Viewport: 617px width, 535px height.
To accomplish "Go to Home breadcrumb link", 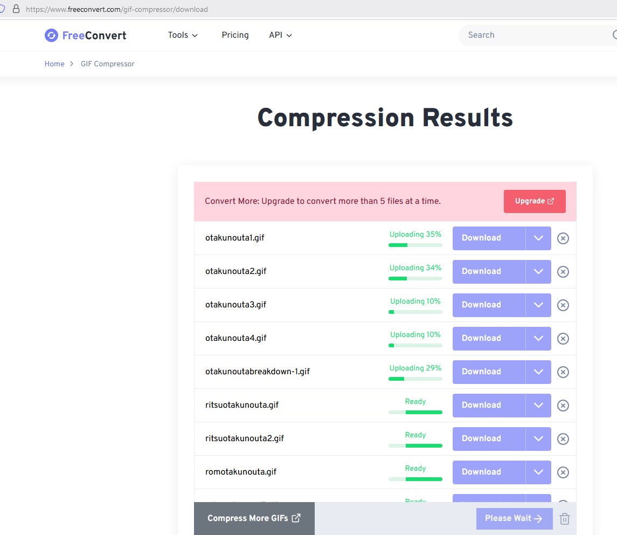I will click(x=54, y=64).
